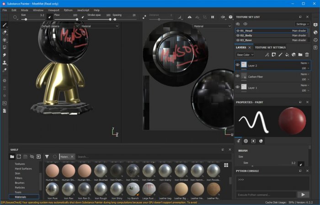Pick the Polygon Fill tool
This screenshot has height=205, width=320.
tap(5, 47)
